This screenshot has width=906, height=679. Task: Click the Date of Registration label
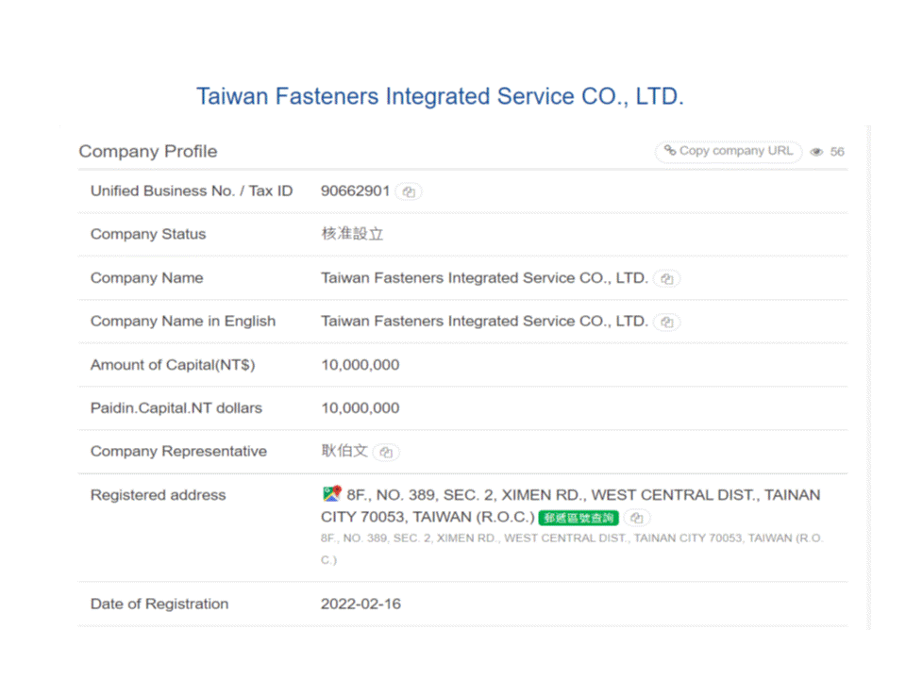[159, 604]
